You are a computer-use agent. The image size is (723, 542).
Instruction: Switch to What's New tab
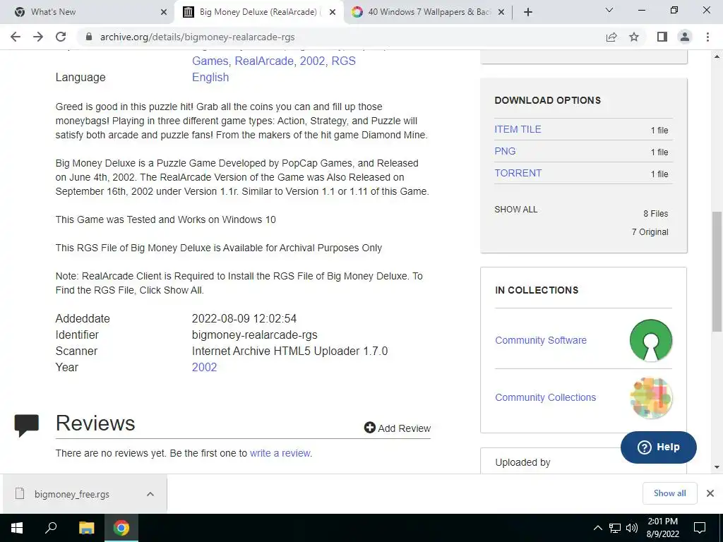click(x=87, y=12)
